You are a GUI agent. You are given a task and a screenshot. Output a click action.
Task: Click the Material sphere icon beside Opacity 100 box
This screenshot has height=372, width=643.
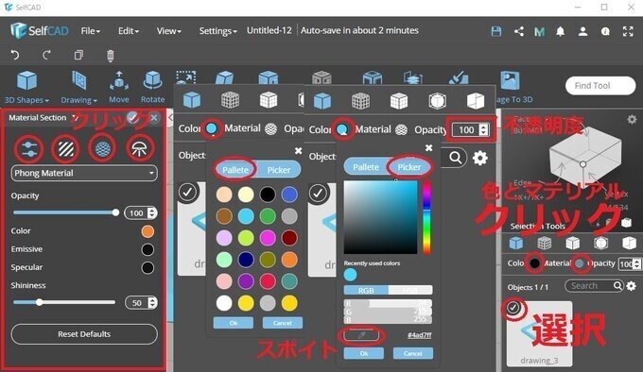tap(401, 130)
